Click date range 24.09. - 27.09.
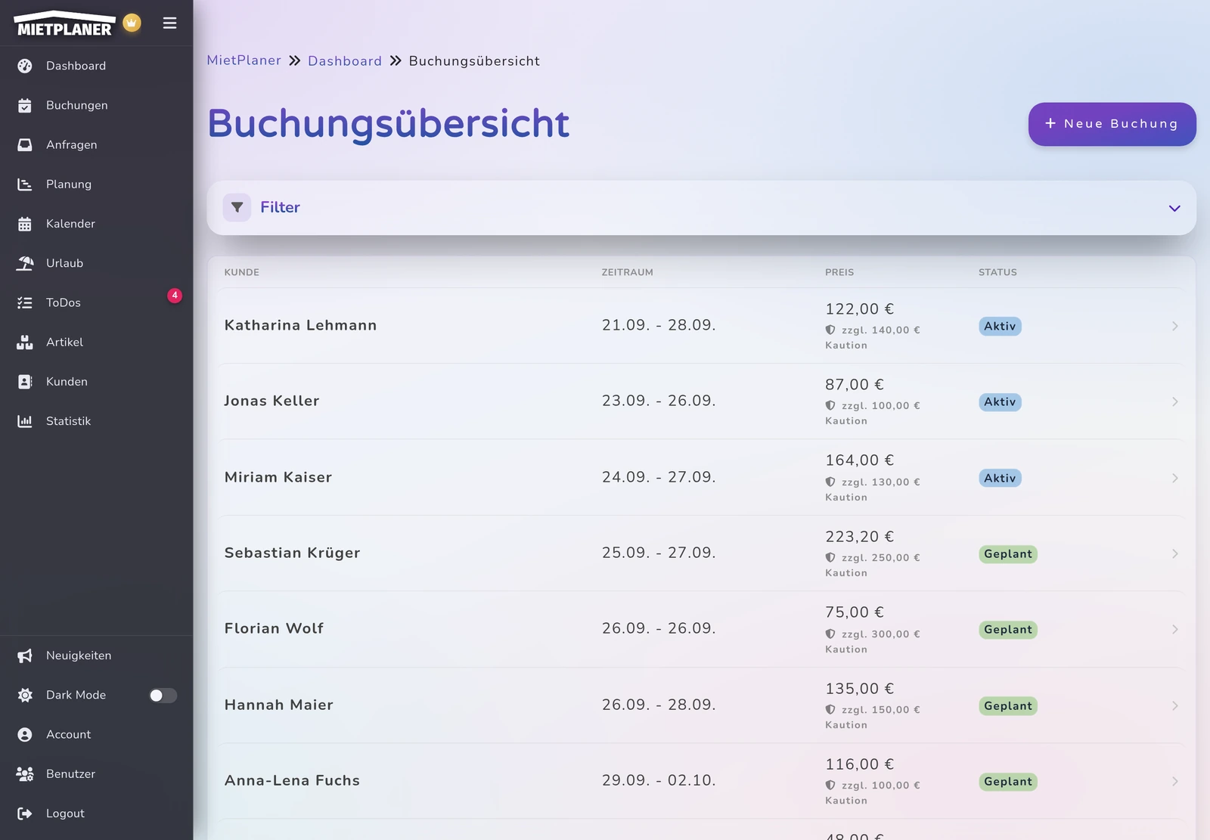Image resolution: width=1210 pixels, height=840 pixels. point(659,477)
